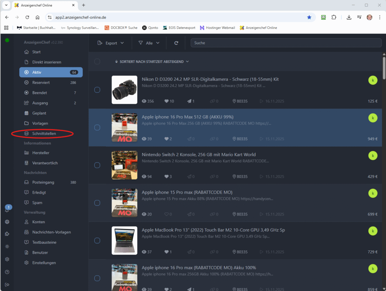This screenshot has width=386, height=291.
Task: Click the green K badge on Nikon listing
Action: click(372, 80)
